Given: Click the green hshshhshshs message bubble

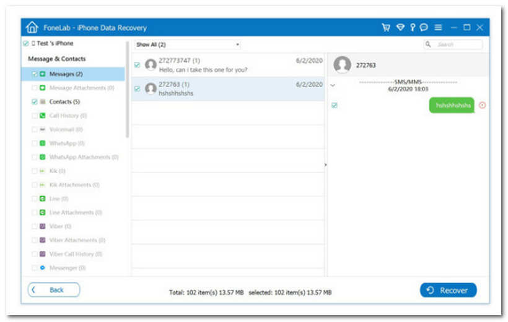Looking at the screenshot, I should (452, 106).
